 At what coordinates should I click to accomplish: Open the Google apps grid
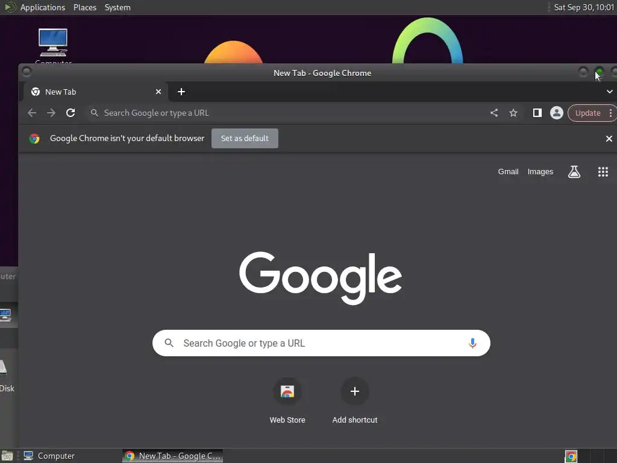(603, 172)
